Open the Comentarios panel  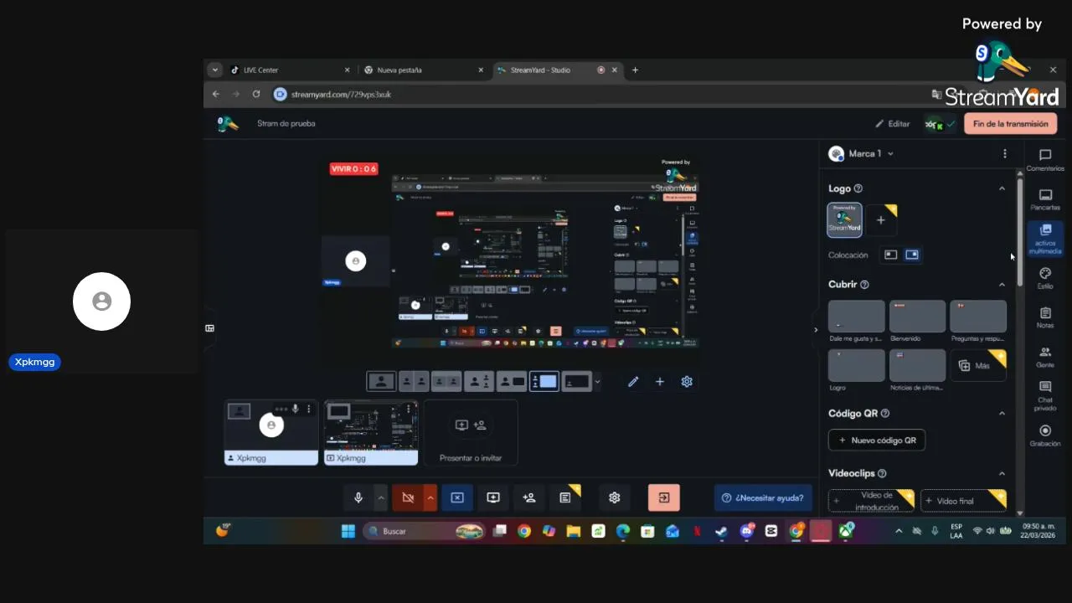pyautogui.click(x=1045, y=160)
